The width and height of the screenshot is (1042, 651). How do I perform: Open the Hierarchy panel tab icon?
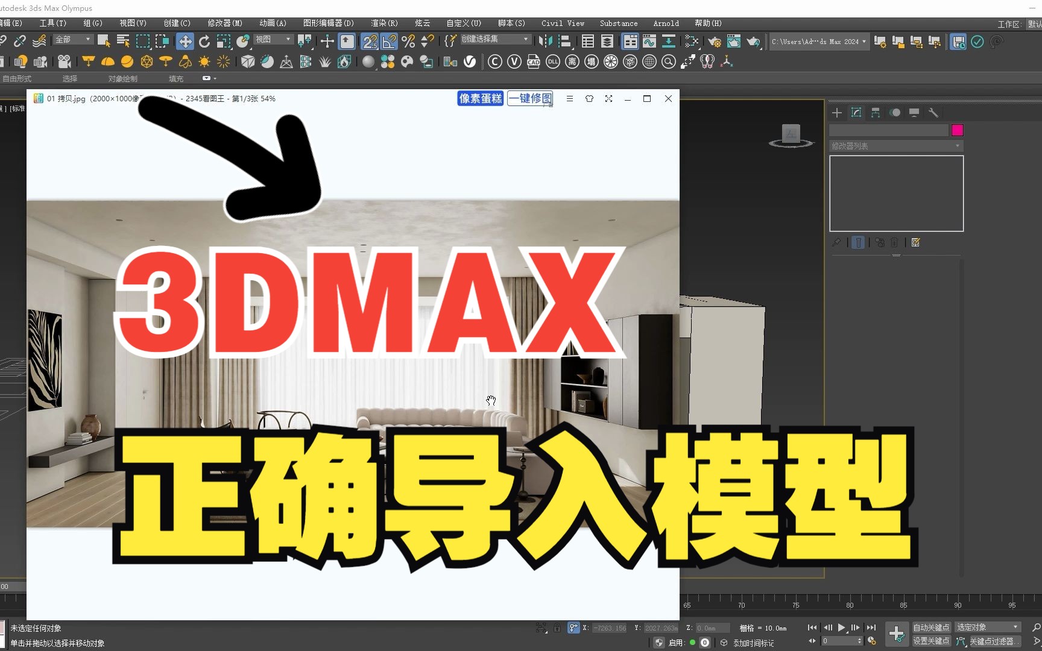(x=876, y=113)
